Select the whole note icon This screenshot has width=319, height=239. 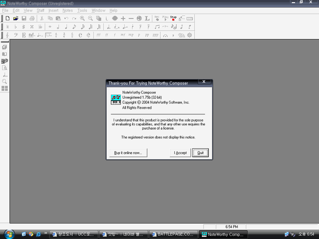coord(50,27)
